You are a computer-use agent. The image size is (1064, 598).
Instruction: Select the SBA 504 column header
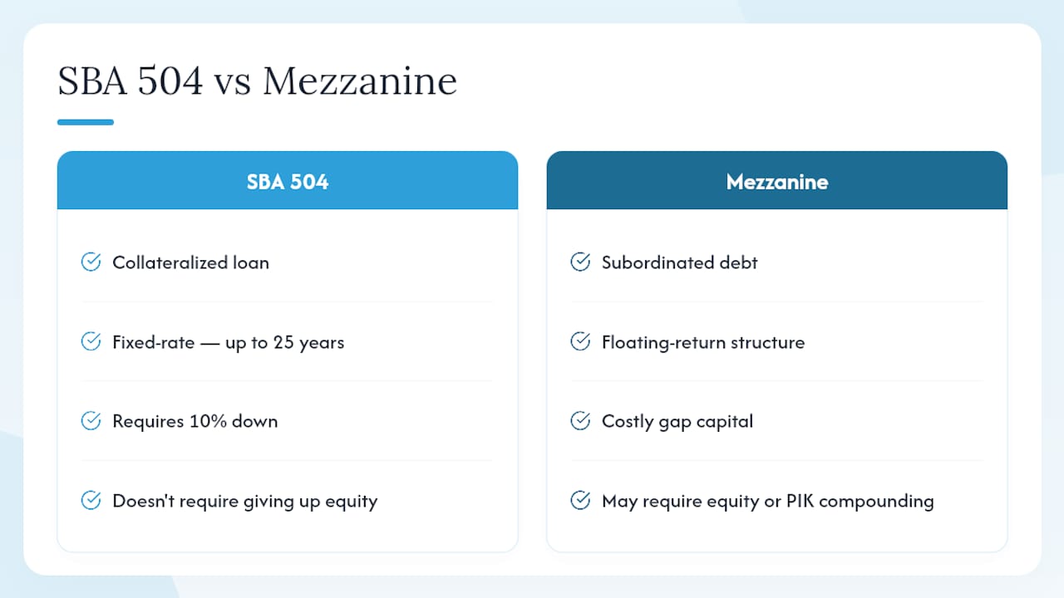(x=288, y=180)
